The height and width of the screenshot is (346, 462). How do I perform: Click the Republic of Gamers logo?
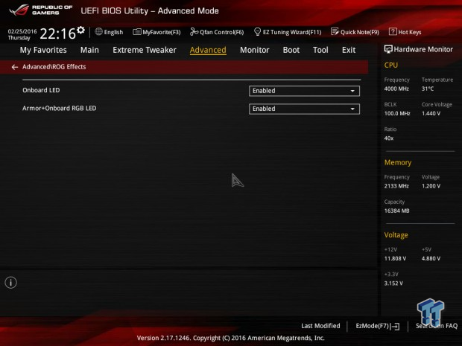[x=41, y=10]
